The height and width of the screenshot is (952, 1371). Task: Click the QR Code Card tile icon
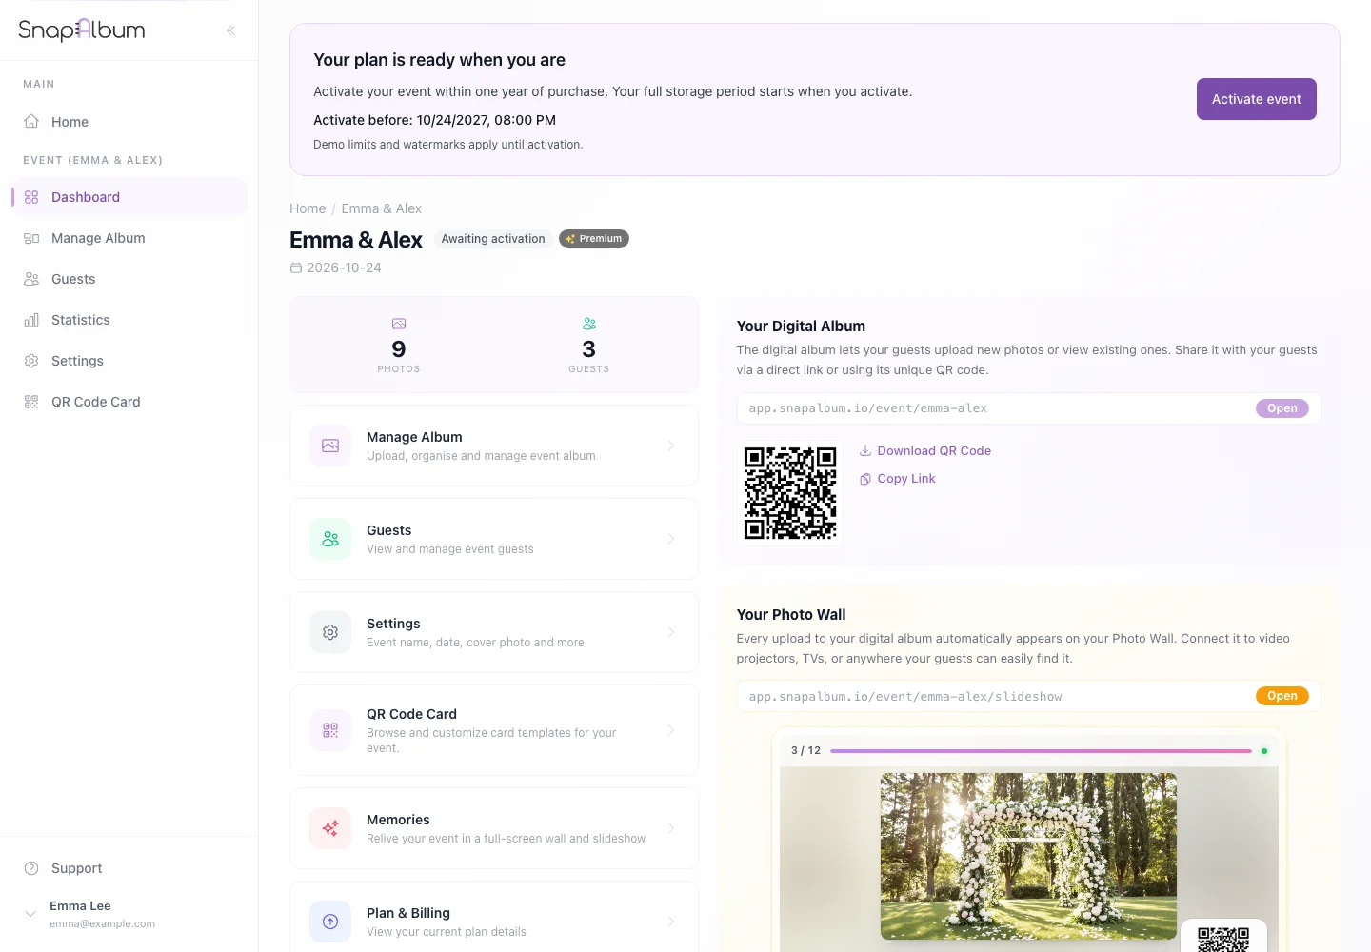330,730
